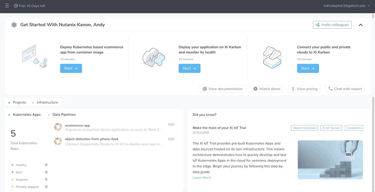The image size is (375, 192).
Task: Click the cloud connection illustration
Action: click(x=272, y=57)
